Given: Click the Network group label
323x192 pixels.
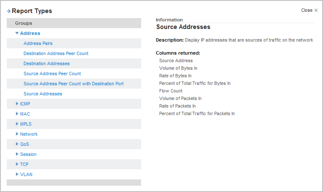Looking at the screenshot, I should click(29, 134).
